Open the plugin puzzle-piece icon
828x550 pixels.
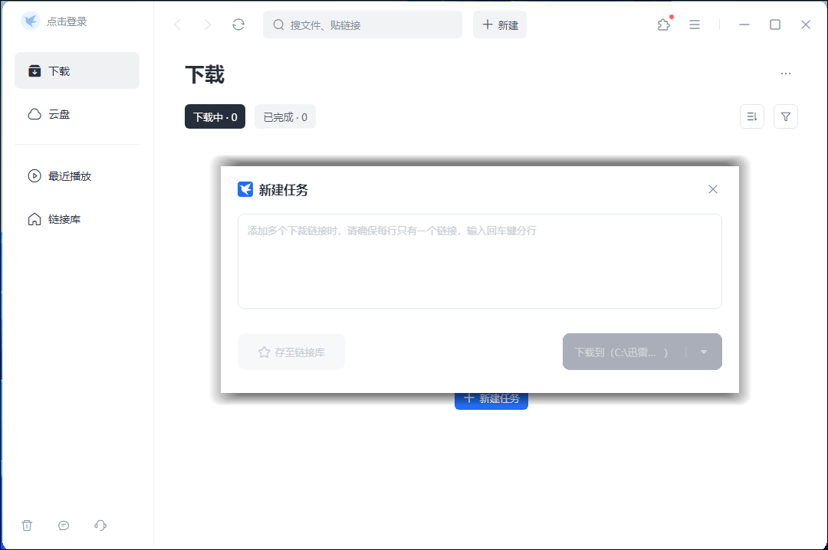664,25
